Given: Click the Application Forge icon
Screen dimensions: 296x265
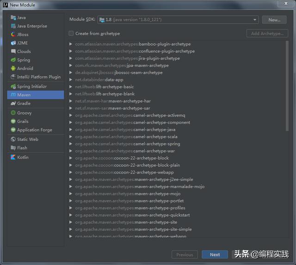Looking at the screenshot, I should click(13, 130).
